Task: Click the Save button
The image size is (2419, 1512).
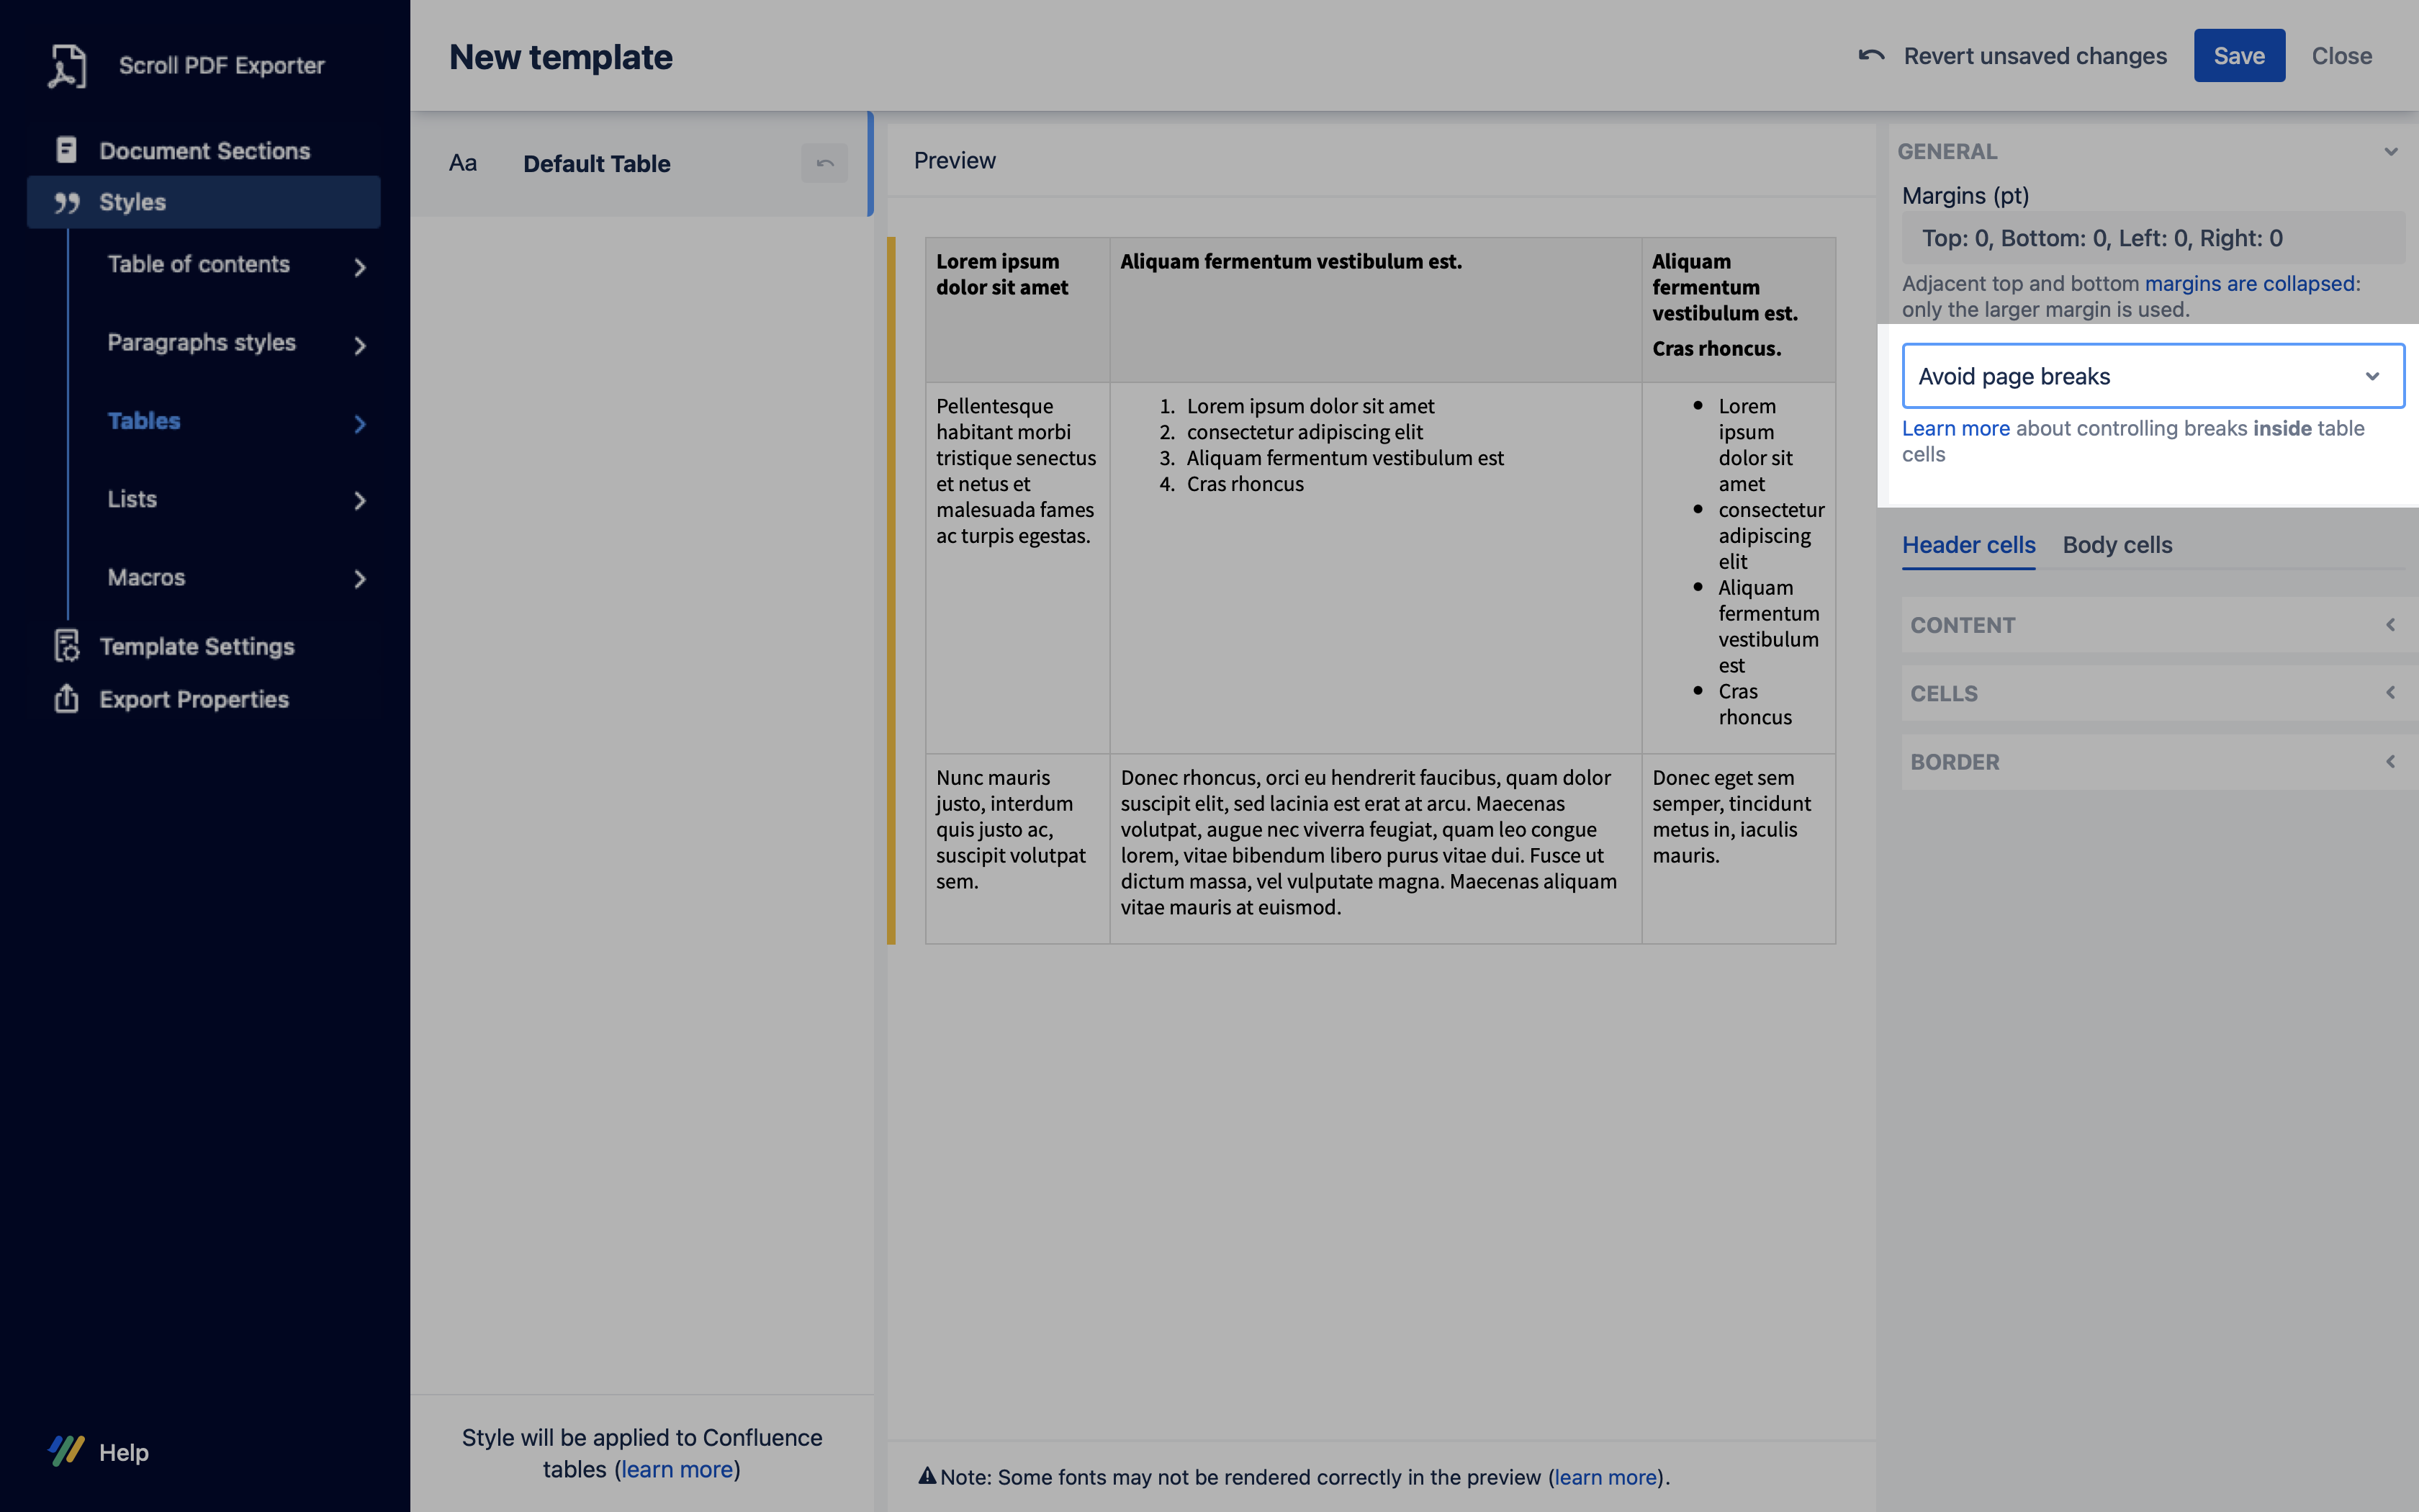Action: [2238, 56]
